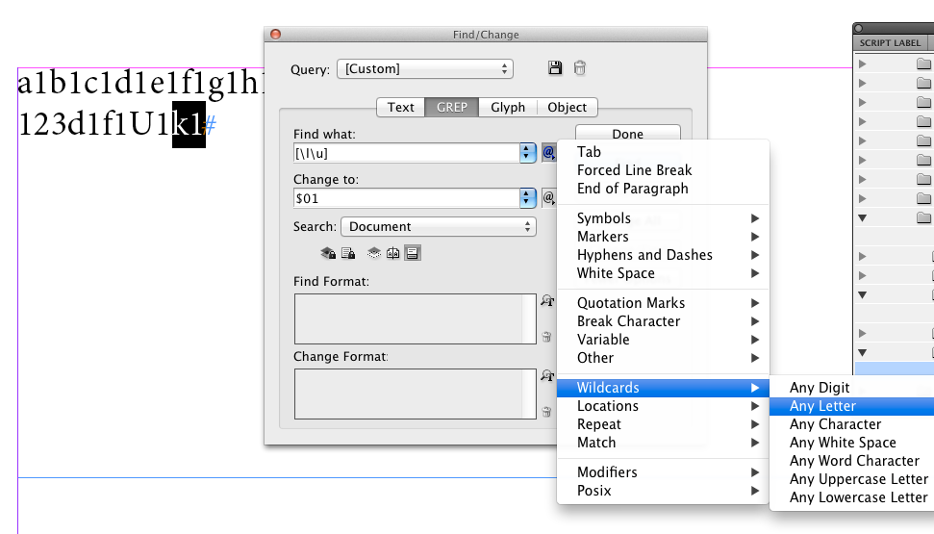Open Find what history dropdown arrows

[527, 153]
